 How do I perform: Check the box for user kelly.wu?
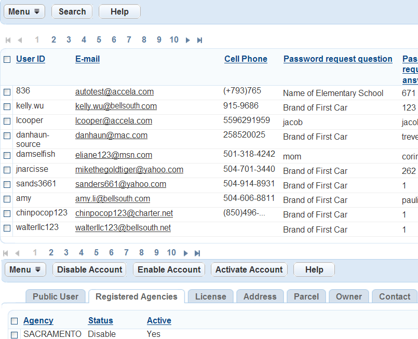point(7,106)
